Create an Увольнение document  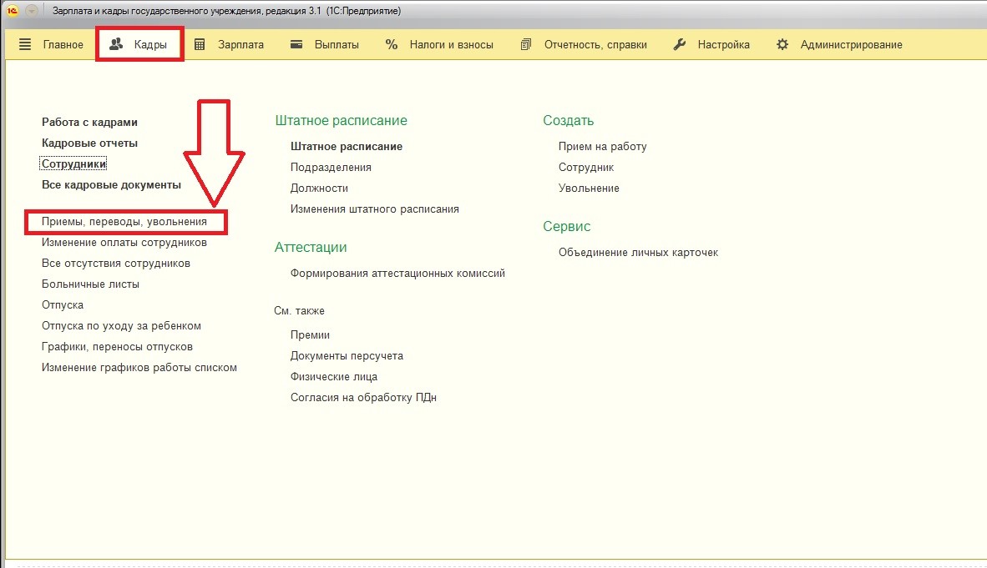pyautogui.click(x=589, y=188)
